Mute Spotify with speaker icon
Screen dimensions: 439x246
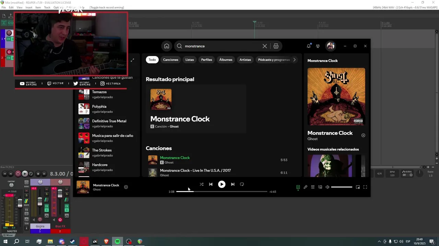pos(328,187)
